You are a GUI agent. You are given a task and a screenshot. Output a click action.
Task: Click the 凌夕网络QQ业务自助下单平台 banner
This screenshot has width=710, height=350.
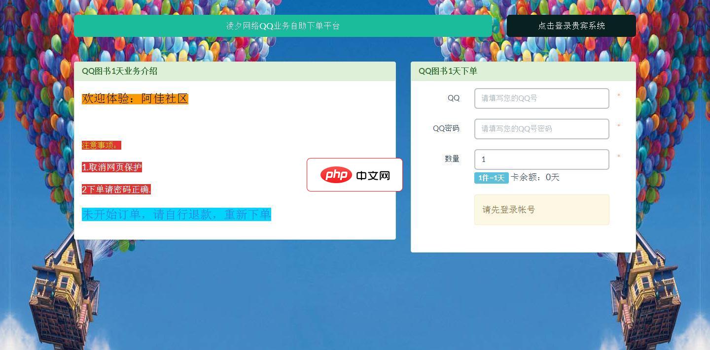click(283, 26)
